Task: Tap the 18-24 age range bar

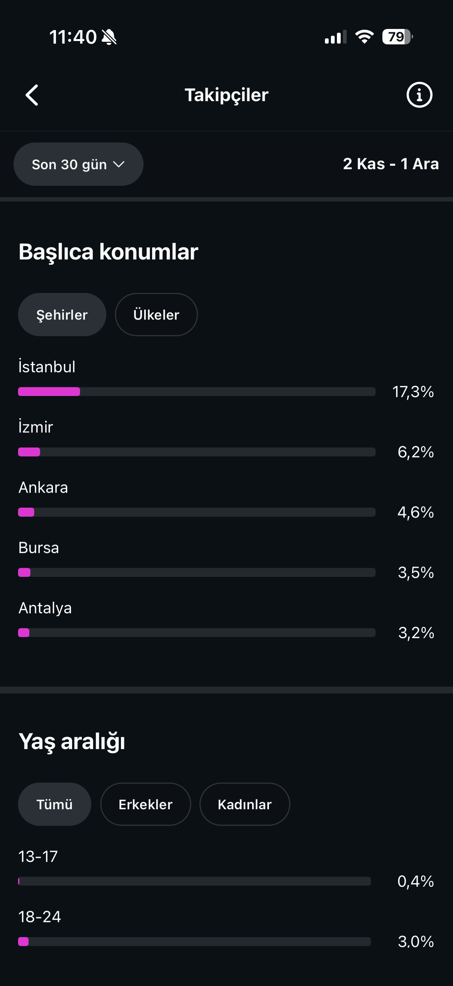Action: click(195, 942)
